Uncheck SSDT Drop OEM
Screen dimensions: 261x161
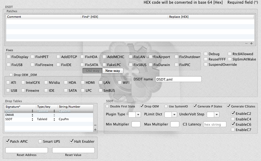click(142, 106)
